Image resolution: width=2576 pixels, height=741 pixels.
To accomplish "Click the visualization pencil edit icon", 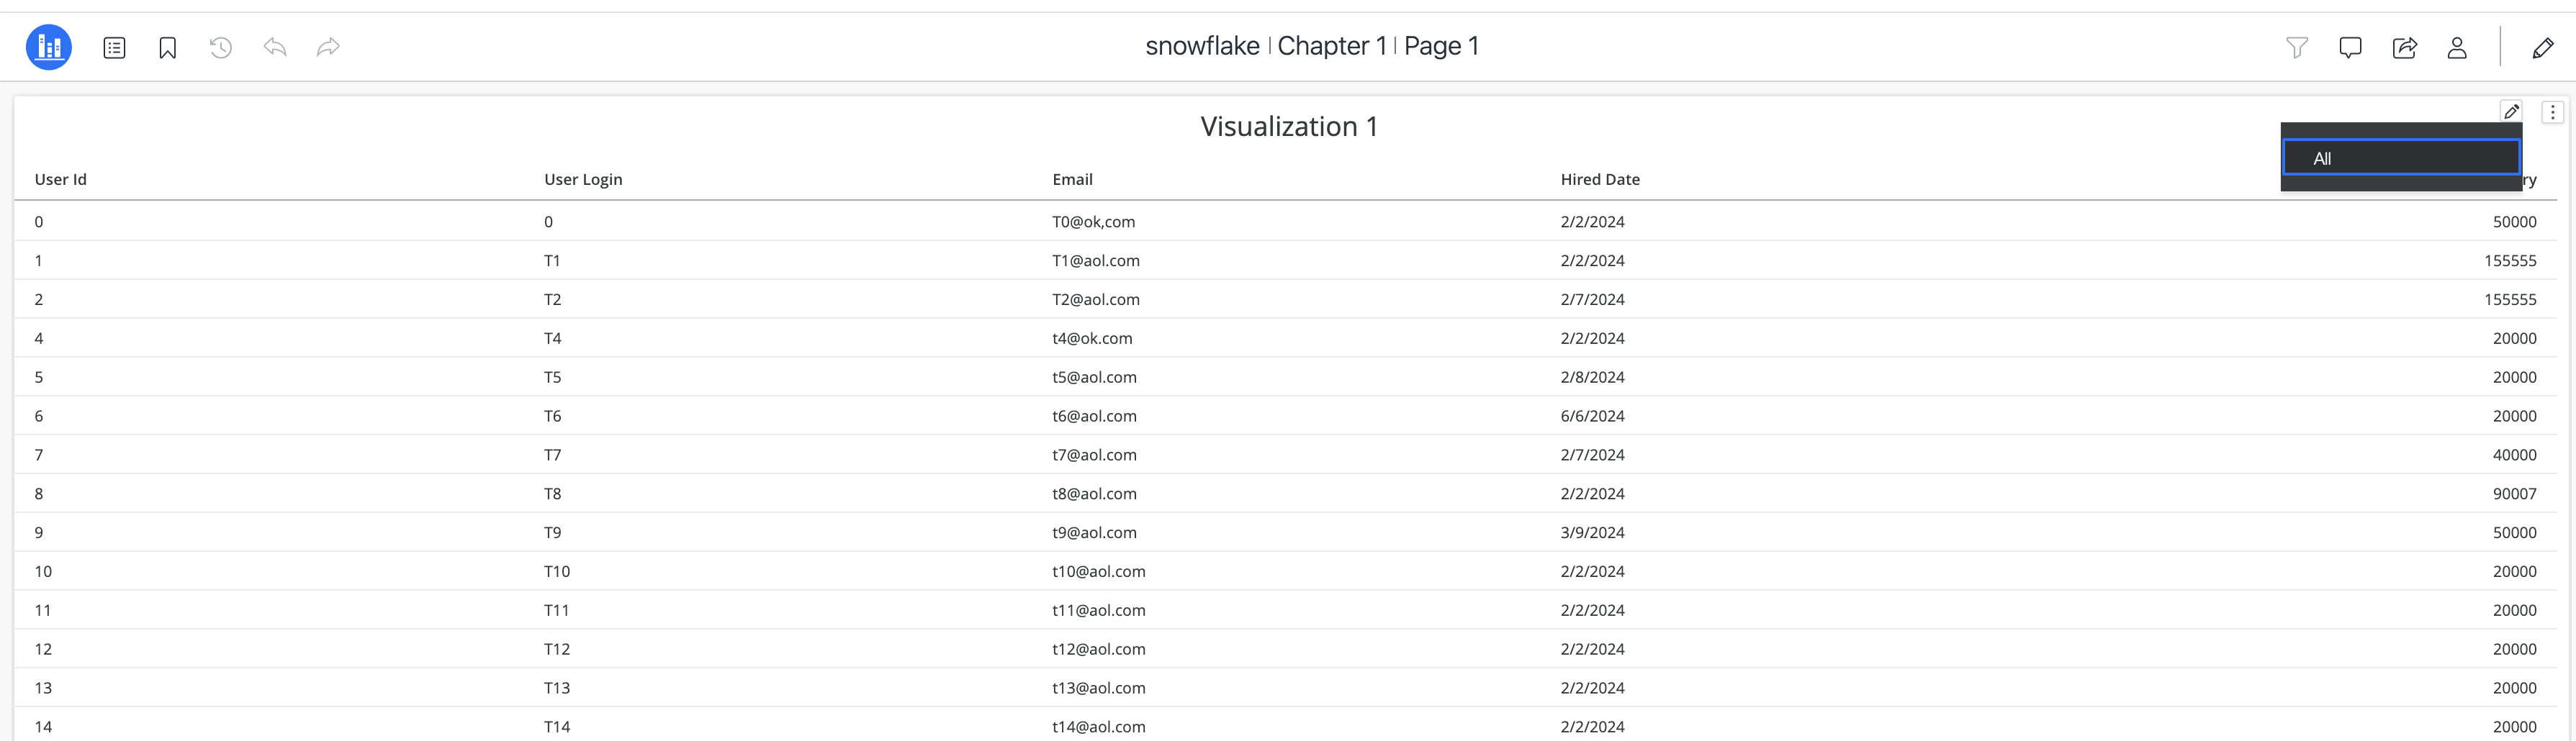I will 2511,111.
